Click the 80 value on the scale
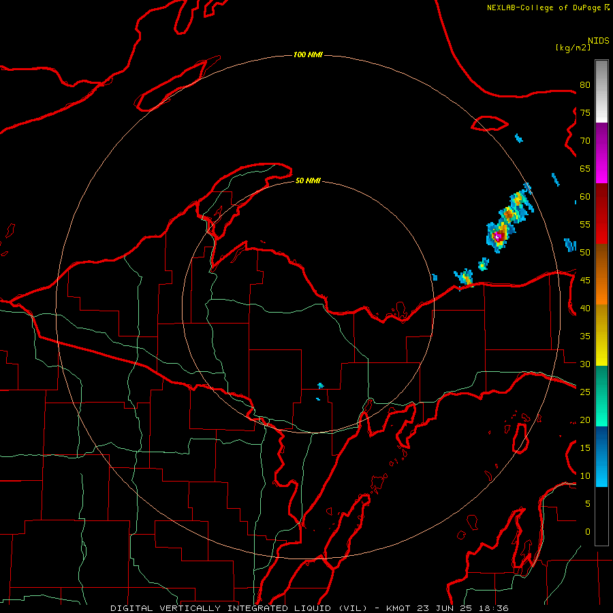This screenshot has width=613, height=613. [x=585, y=85]
